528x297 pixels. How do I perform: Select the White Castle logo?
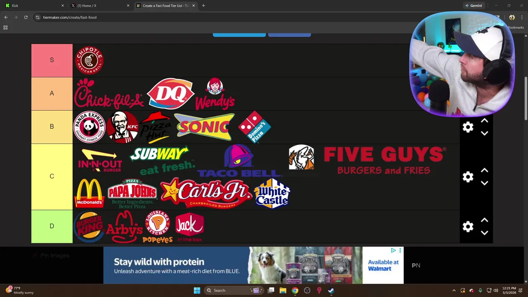[272, 193]
